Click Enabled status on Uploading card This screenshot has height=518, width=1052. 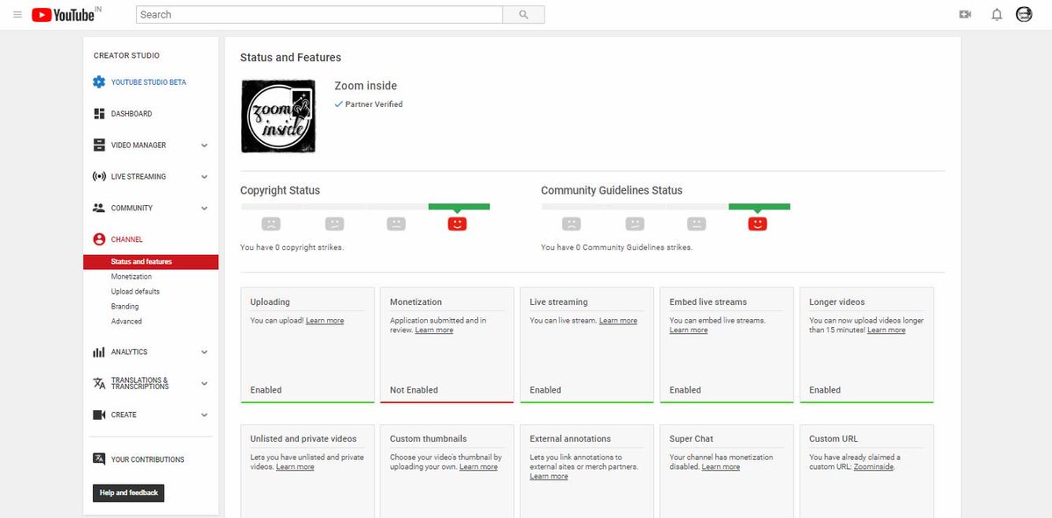(x=266, y=390)
